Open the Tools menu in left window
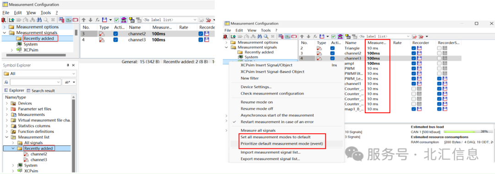The image size is (495, 174). (x=46, y=13)
